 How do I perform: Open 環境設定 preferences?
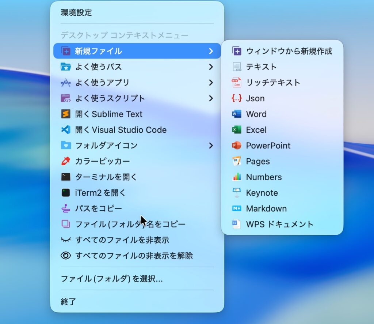point(76,12)
